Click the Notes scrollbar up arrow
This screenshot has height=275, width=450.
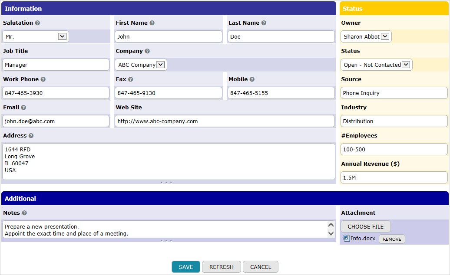coord(331,225)
